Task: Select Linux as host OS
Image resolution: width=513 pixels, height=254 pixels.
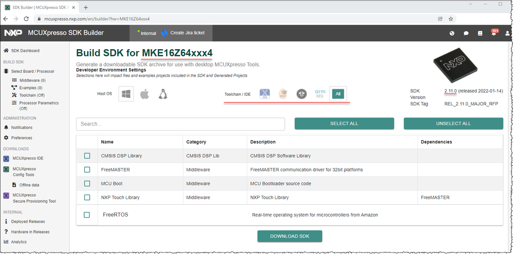Action: point(163,94)
